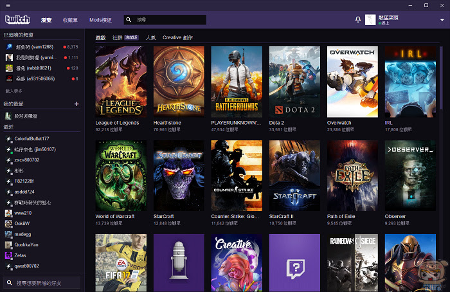Click avatar next to madegg
The width and height of the screenshot is (450, 292).
click(8, 234)
